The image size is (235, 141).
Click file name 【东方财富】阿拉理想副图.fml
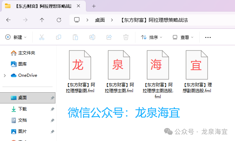click(x=80, y=88)
